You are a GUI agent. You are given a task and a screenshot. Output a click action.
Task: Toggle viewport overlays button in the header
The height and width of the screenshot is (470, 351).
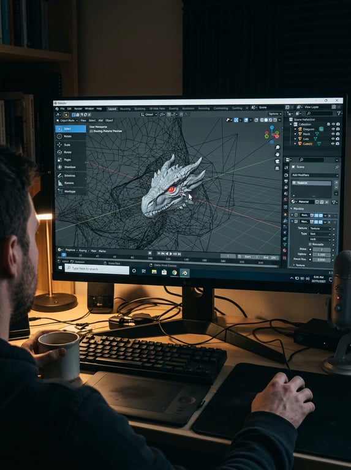point(246,120)
